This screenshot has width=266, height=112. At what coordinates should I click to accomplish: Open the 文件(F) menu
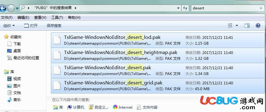click(6, 18)
